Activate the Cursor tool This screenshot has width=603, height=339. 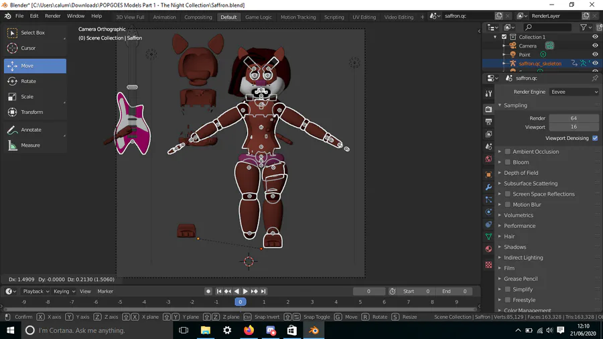coord(35,48)
